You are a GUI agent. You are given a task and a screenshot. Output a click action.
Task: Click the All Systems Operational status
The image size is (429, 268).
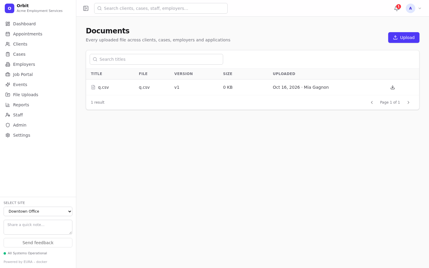[25, 253]
